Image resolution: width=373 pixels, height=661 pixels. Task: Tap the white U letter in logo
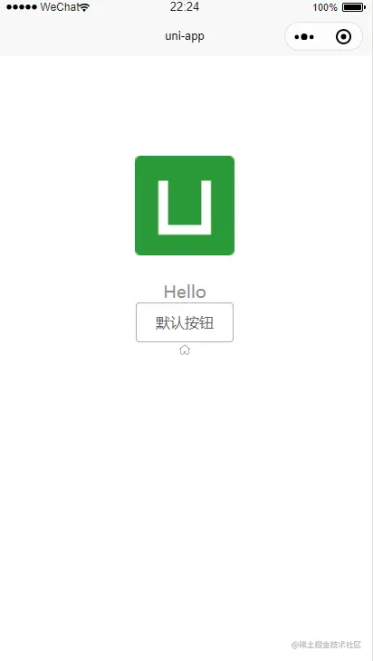pos(185,207)
